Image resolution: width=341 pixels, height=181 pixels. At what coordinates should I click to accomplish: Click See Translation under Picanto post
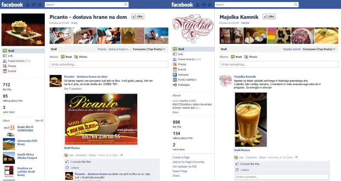point(73,89)
